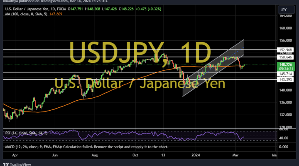This screenshot has height=166, width=299.
Task: Click the 2024 label on time axis
Action: point(196,155)
